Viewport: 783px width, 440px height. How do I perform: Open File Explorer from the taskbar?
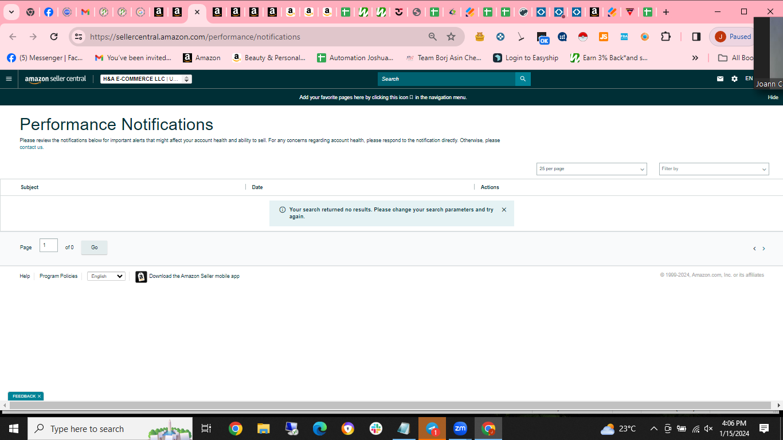[264, 429]
